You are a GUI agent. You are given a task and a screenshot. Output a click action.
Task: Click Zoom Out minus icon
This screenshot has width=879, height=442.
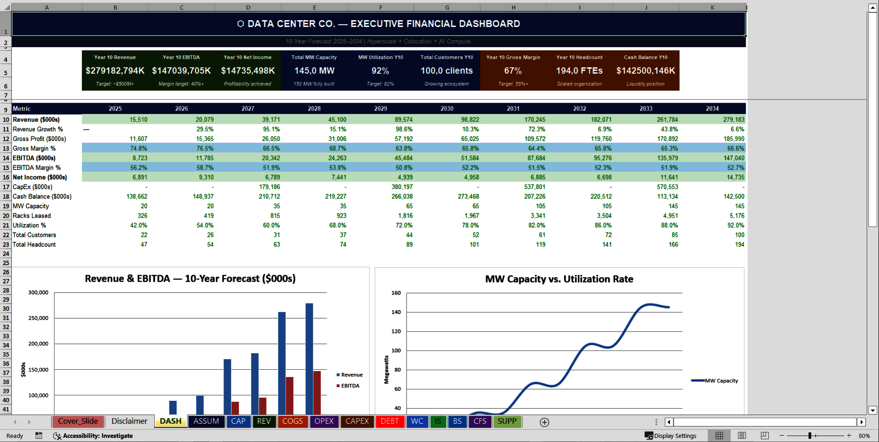pyautogui.click(x=781, y=436)
